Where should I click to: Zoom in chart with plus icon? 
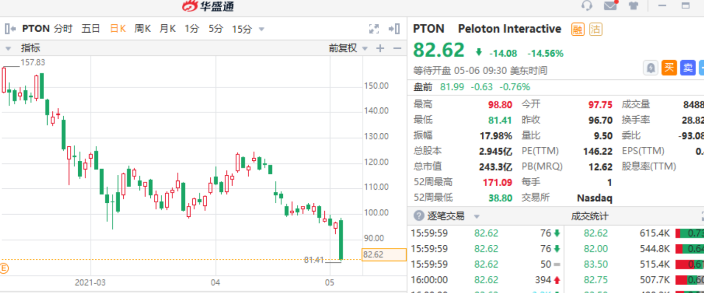click(x=380, y=48)
